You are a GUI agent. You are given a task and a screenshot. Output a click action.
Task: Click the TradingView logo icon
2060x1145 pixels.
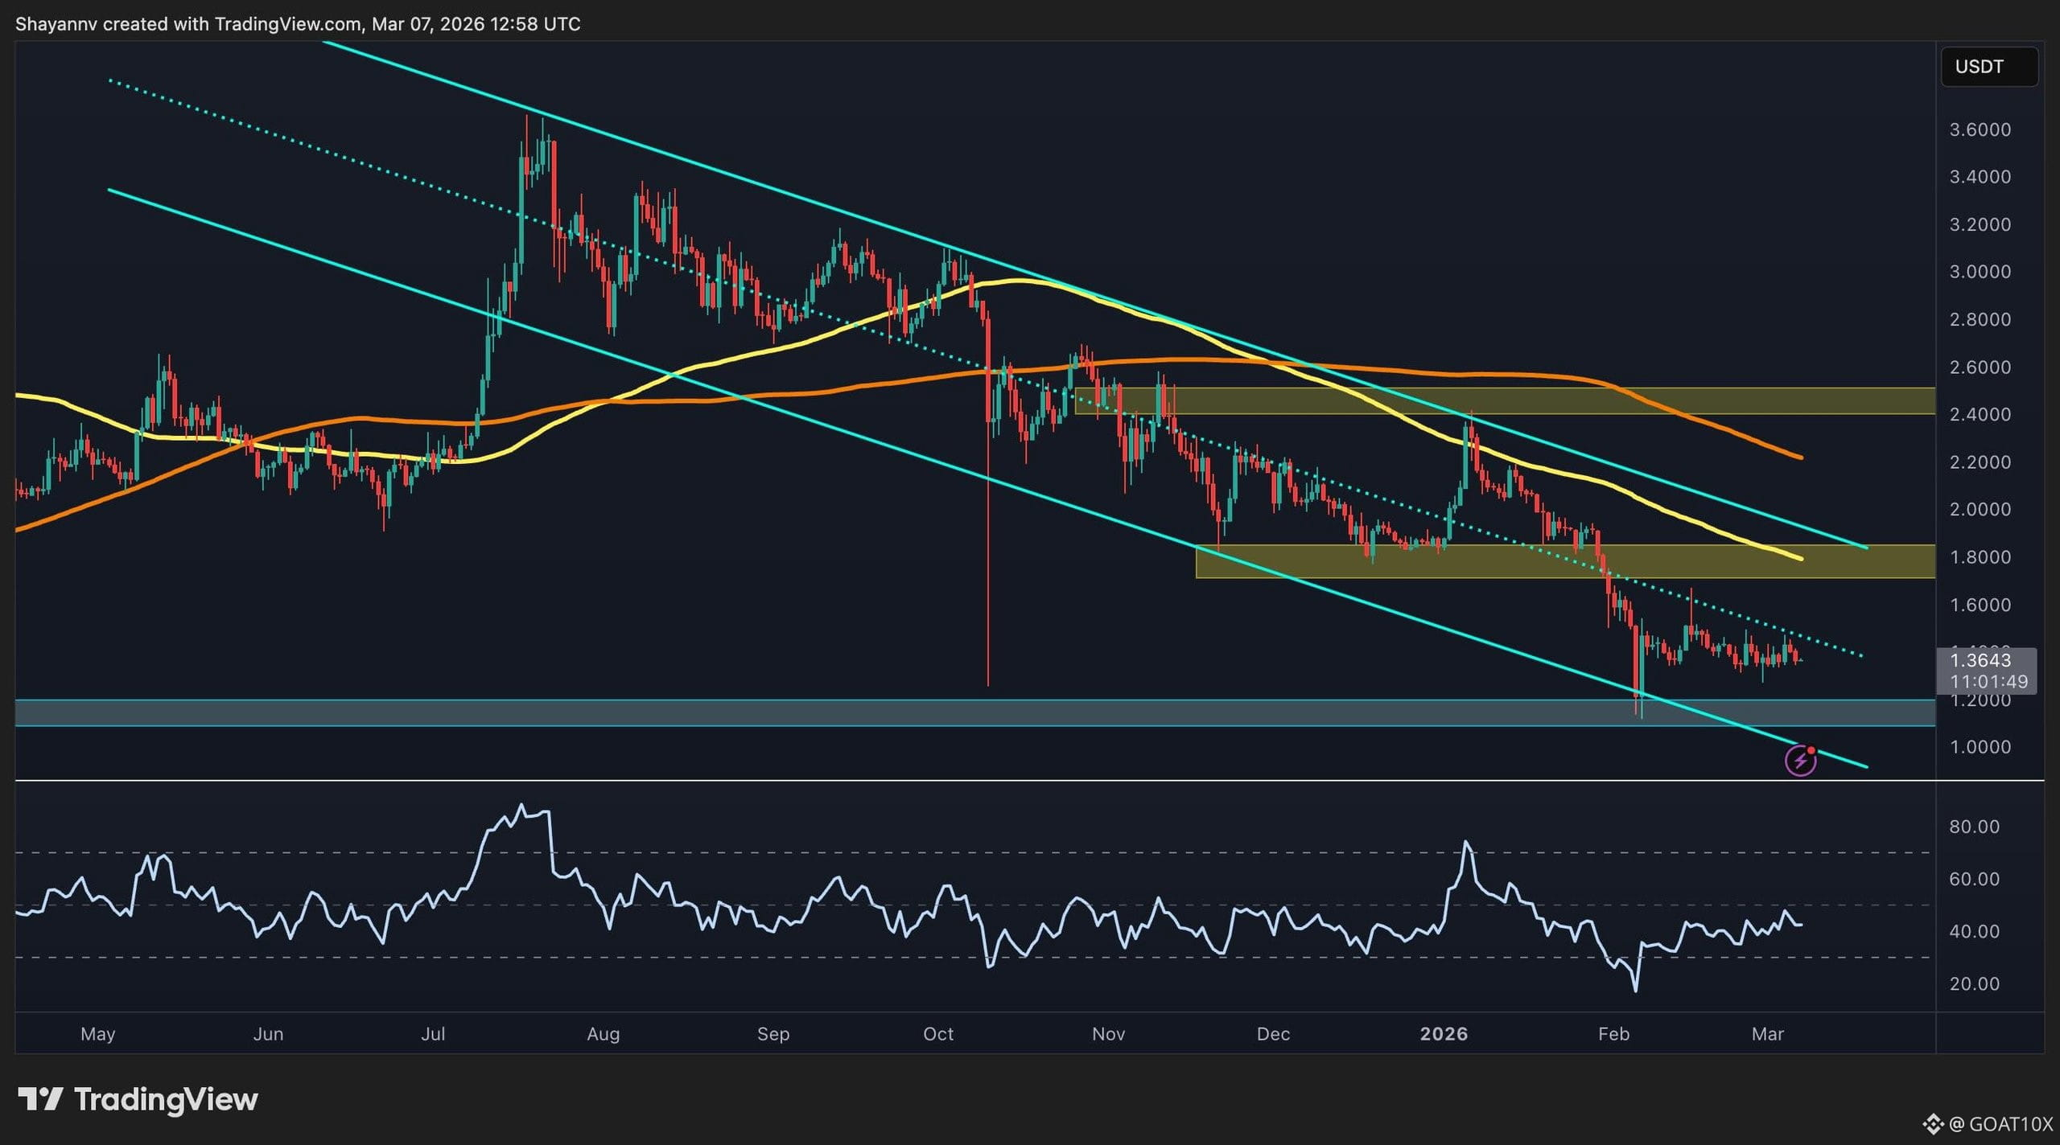click(40, 1099)
